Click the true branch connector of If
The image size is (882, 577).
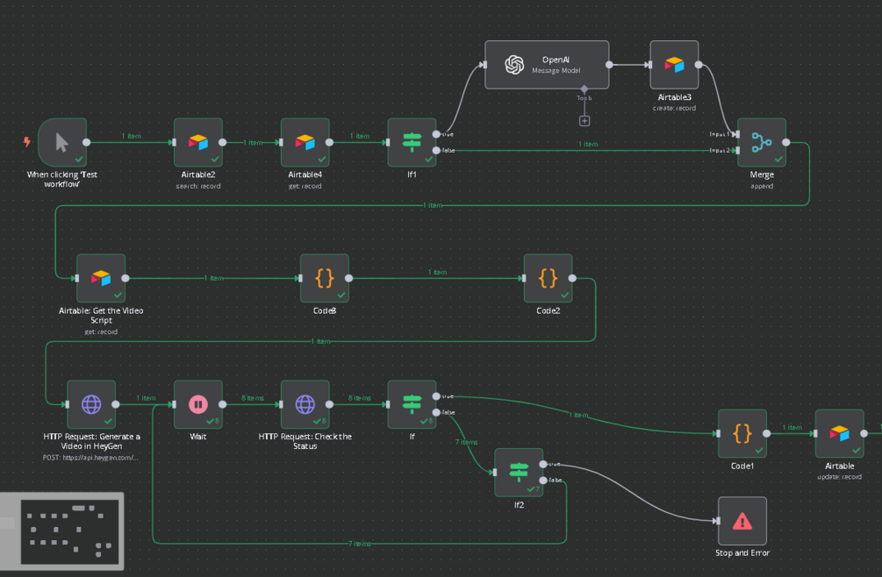435,395
